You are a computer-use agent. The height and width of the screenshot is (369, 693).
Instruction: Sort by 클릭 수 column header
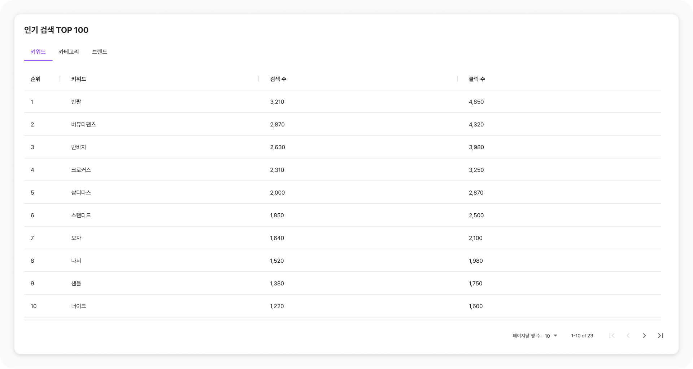[x=477, y=79]
